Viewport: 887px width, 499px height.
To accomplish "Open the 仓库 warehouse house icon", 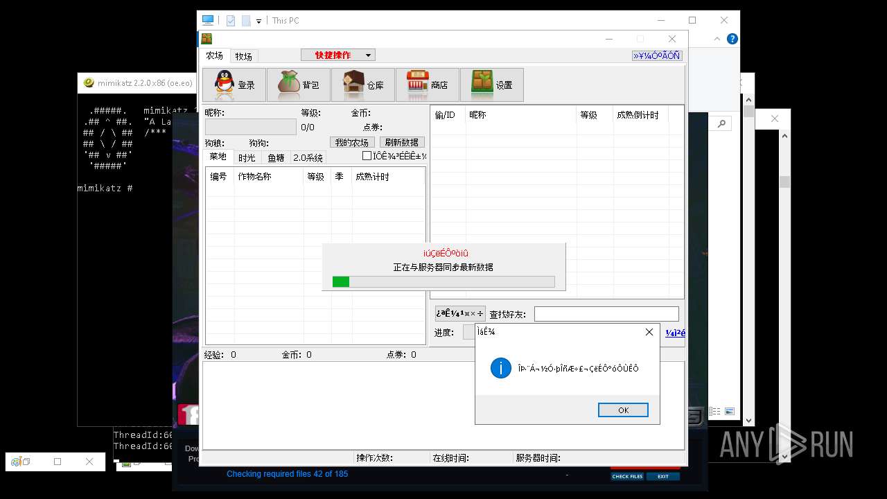I will 362,85.
